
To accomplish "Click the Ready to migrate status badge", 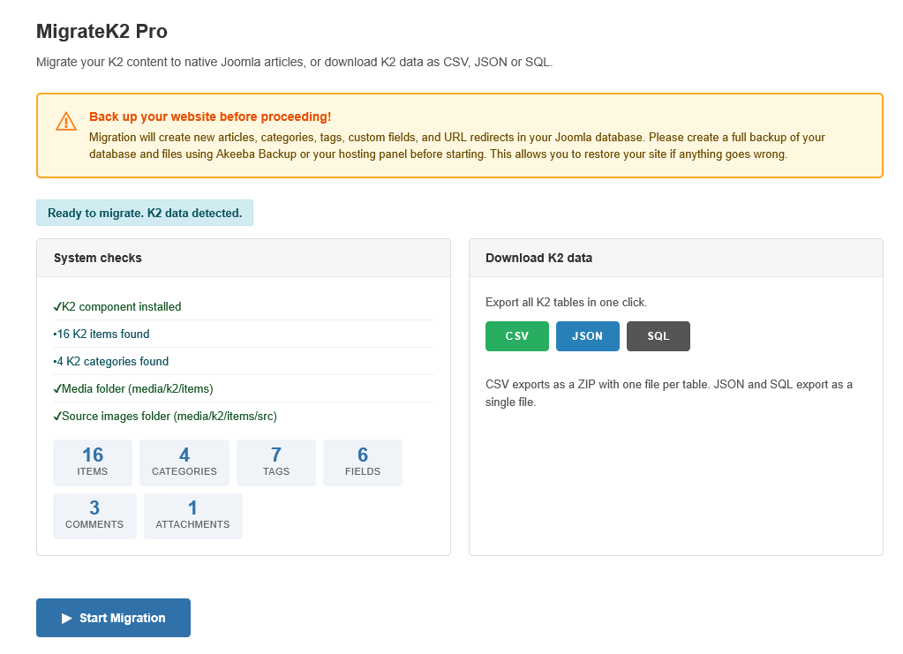I will tap(145, 213).
